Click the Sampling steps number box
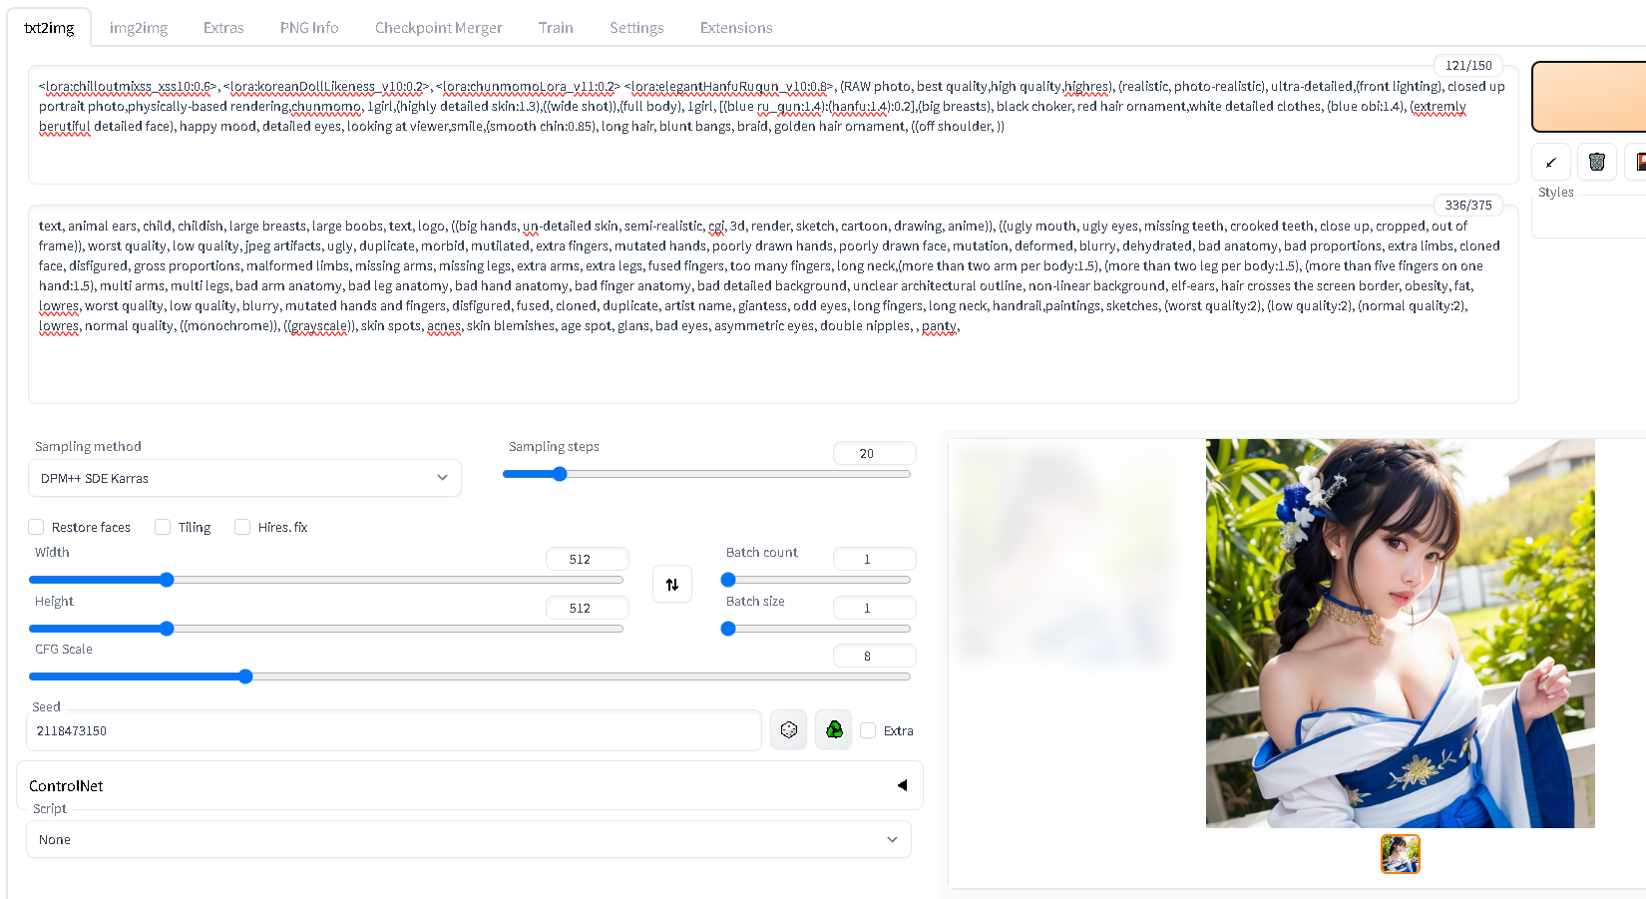The width and height of the screenshot is (1646, 899). pos(874,453)
